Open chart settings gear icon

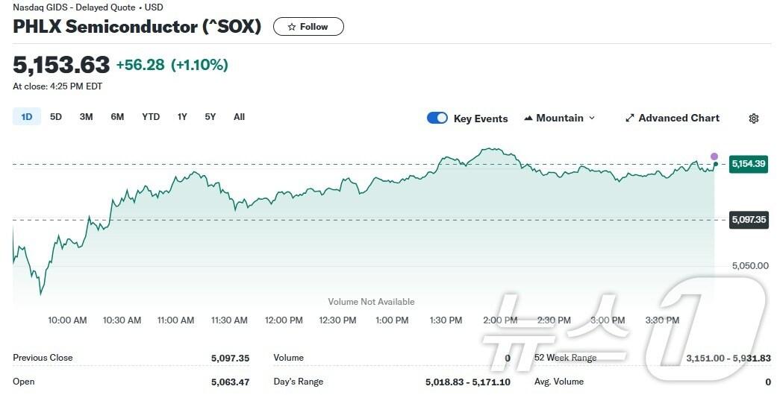(x=754, y=118)
